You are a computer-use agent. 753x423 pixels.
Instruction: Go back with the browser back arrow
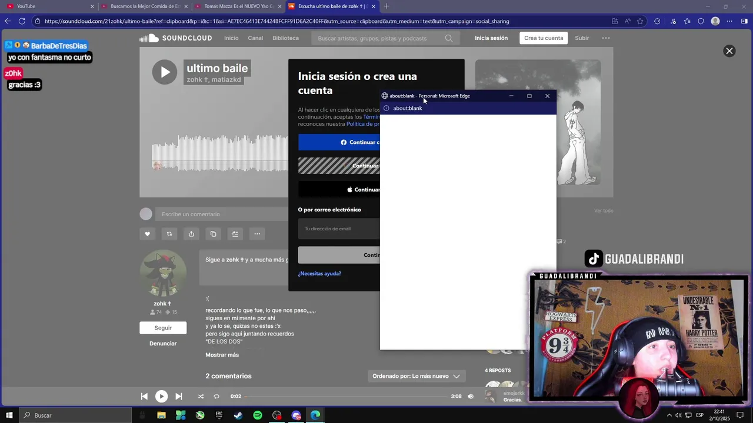[8, 21]
